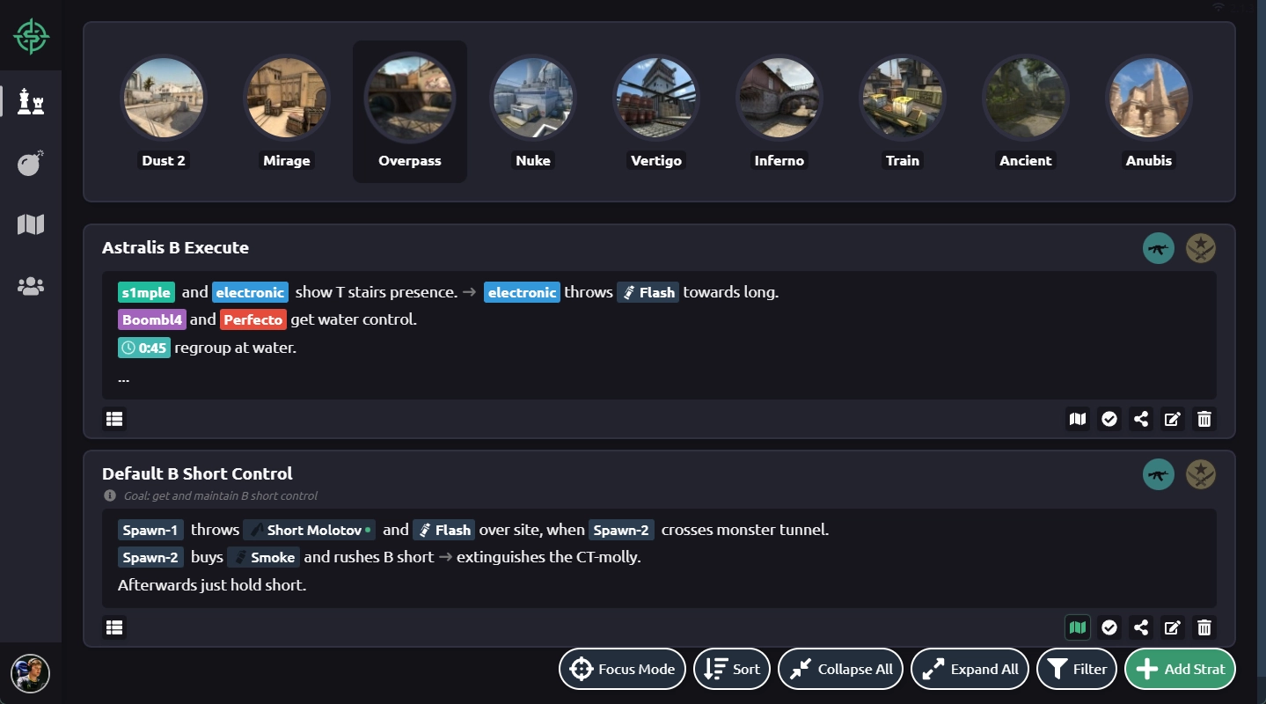The width and height of the screenshot is (1266, 704).
Task: Click the app logo in top-left corner
Action: click(x=31, y=37)
